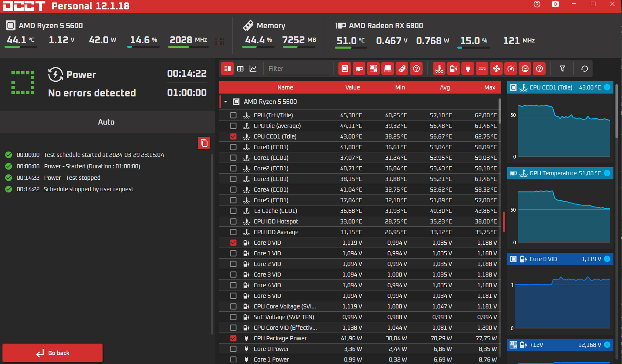
Task: Toggle the graphics card sensor filter icon
Action: tap(359, 69)
